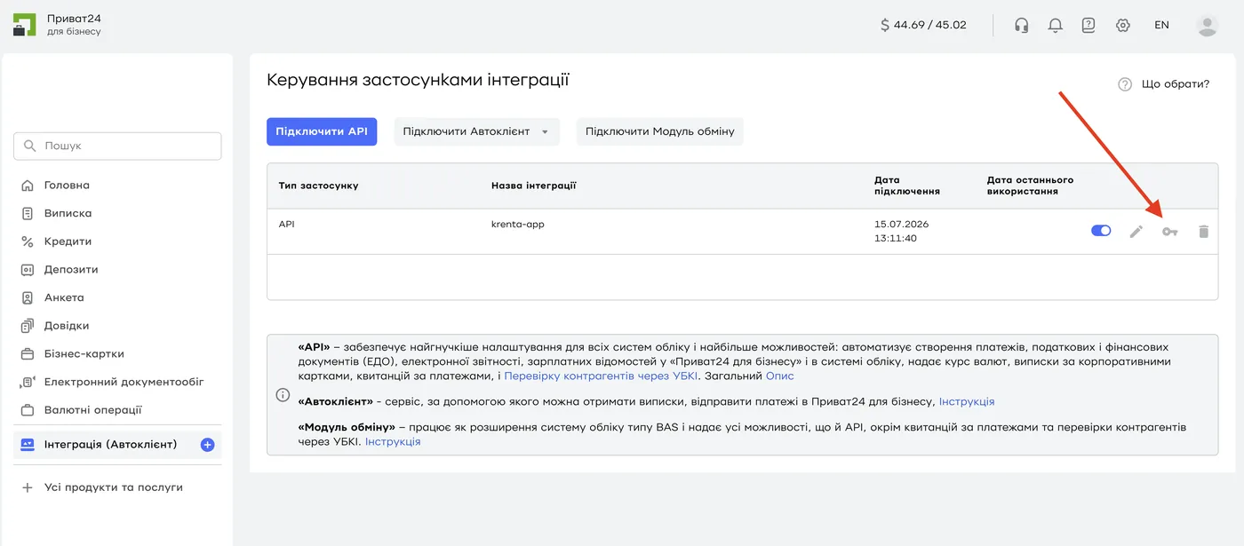Click the krenta-app integration name
Image resolution: width=1244 pixels, height=546 pixels.
point(518,225)
